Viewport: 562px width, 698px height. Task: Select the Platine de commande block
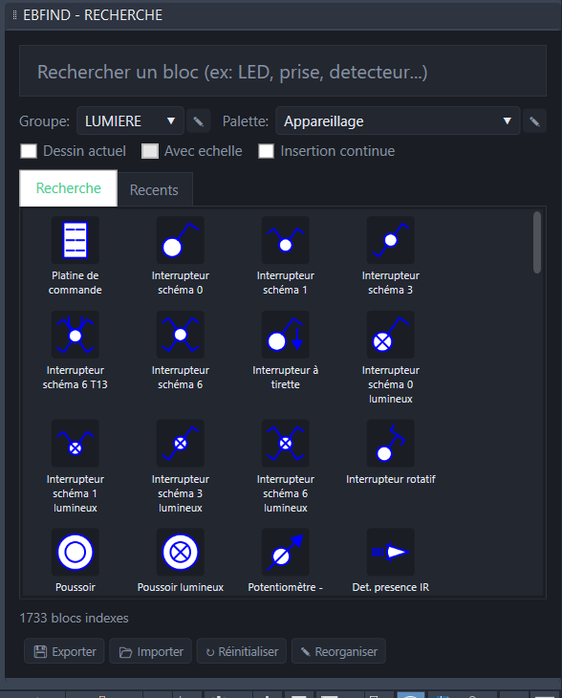pyautogui.click(x=75, y=240)
